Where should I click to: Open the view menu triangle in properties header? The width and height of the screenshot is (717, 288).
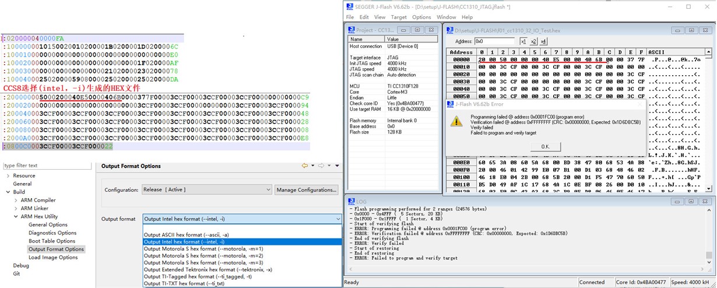point(338,166)
